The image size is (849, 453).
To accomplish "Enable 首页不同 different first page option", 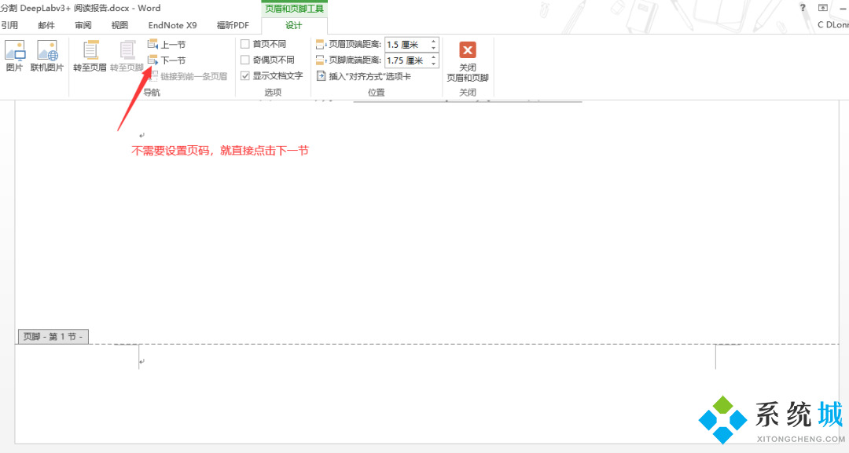I will 245,44.
